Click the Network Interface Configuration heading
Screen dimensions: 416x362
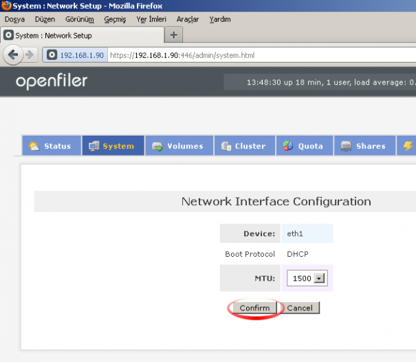276,202
